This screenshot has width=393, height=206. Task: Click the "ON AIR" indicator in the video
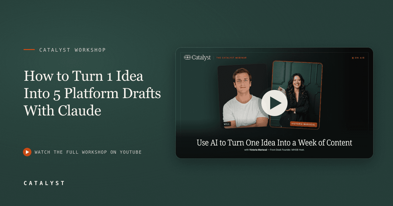358,58
